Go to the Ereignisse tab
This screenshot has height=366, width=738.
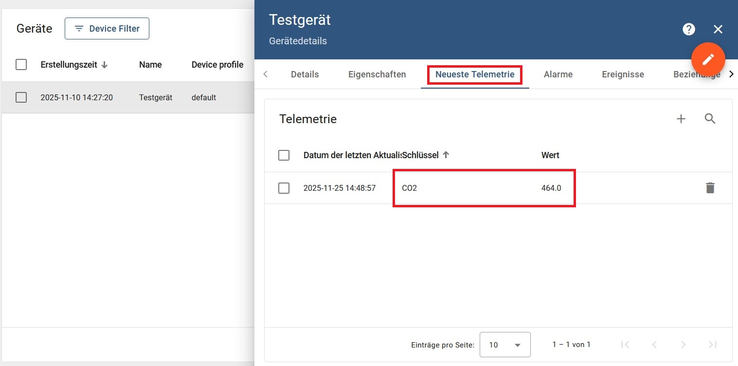point(623,74)
